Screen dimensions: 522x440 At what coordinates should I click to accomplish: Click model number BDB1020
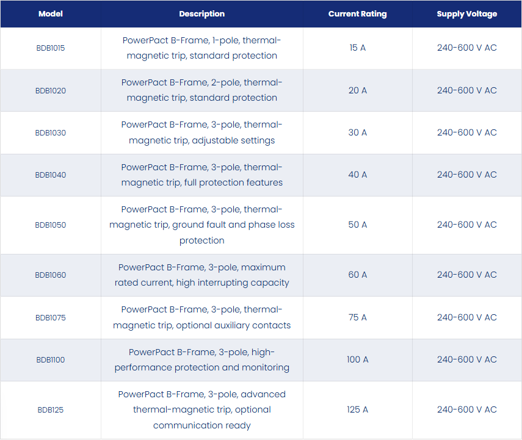click(x=51, y=90)
